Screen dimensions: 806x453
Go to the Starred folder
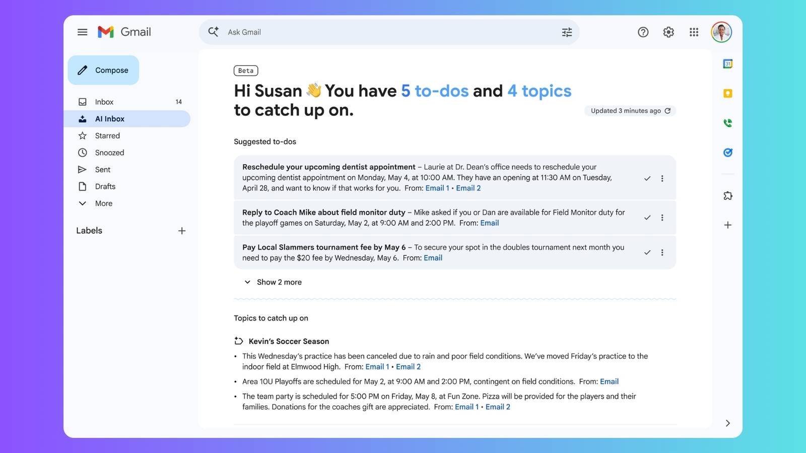107,136
